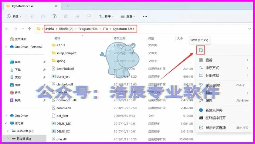Screen dimensions: 255x144
Task: Close the Dynaform 5.9.4 tab
Action: pyautogui.click(x=56, y=6)
